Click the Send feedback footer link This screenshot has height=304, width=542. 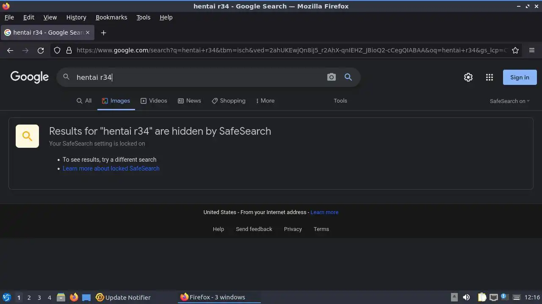coord(254,229)
